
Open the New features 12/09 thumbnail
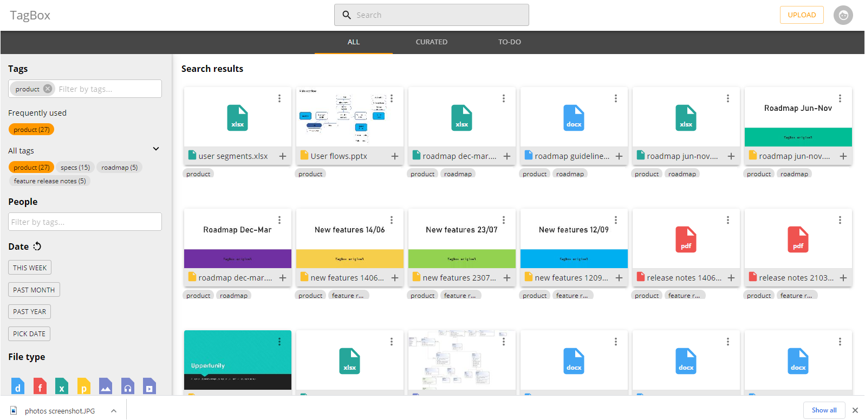tap(574, 238)
